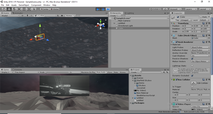Open the Cast Shadows dropdown
The image size is (213, 114).
200,56
